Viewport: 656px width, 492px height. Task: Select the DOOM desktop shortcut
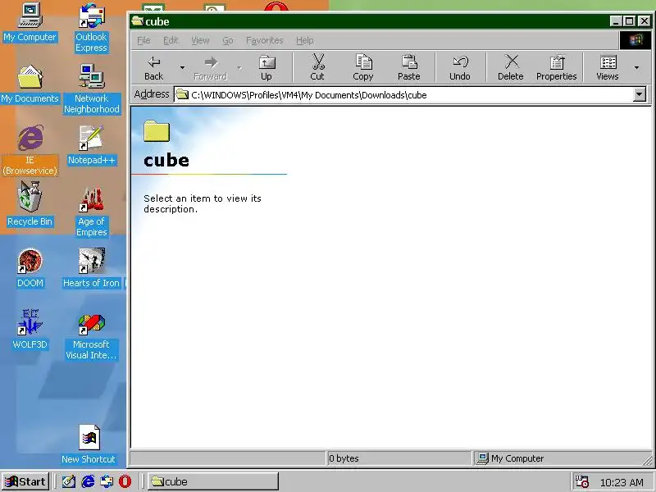[x=30, y=268]
